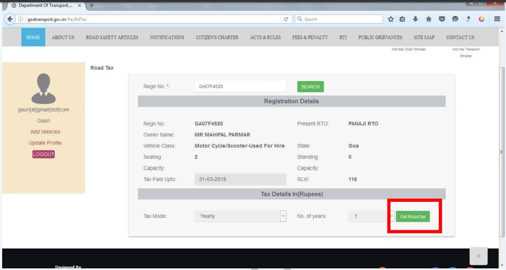506x270 pixels.
Task: Click the email gauri[at]gmail[dot]com
Action: click(43, 110)
